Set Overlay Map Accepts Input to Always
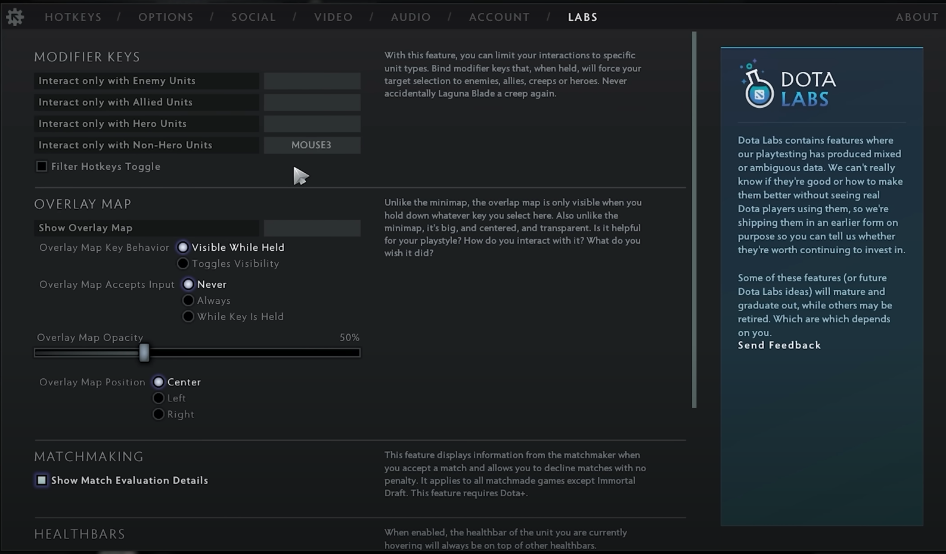This screenshot has width=946, height=554. pyautogui.click(x=188, y=300)
